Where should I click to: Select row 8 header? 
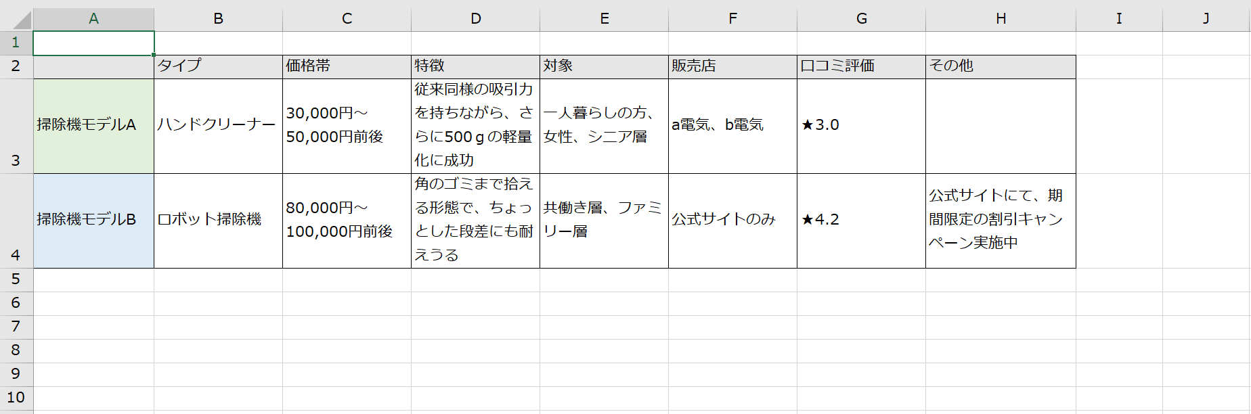pyautogui.click(x=16, y=351)
